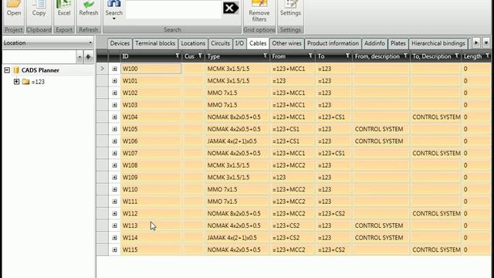The width and height of the screenshot is (494, 278).
Task: Click MMO 7x1.5 type in row W103
Action: pos(222,105)
